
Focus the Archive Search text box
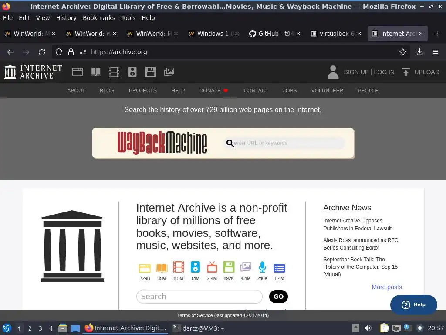pyautogui.click(x=199, y=297)
